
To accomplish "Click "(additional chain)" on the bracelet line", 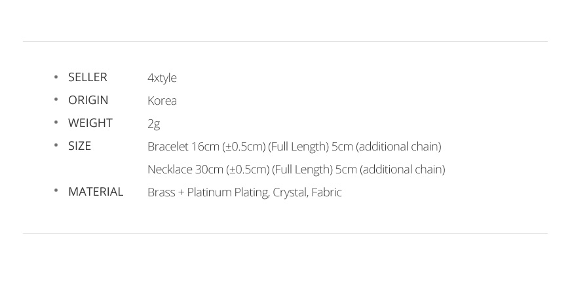I will pos(399,147).
